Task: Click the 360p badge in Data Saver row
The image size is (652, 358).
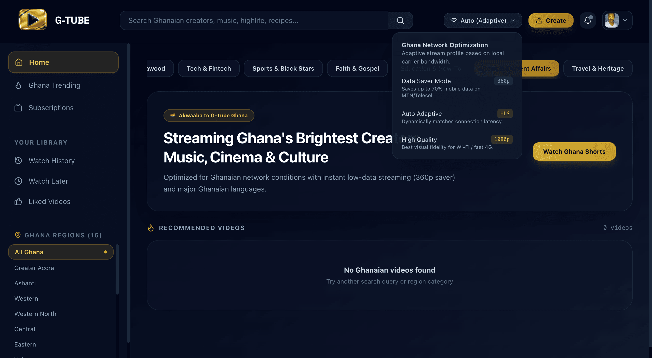Action: pyautogui.click(x=504, y=81)
